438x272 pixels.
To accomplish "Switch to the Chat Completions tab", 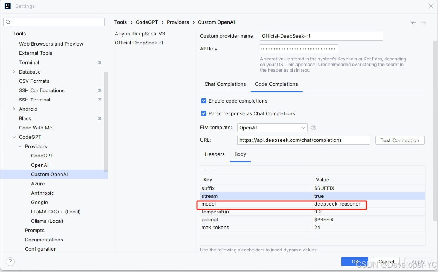I will click(225, 84).
